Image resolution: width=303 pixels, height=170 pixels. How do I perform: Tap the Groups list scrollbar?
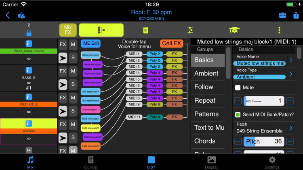point(228,63)
